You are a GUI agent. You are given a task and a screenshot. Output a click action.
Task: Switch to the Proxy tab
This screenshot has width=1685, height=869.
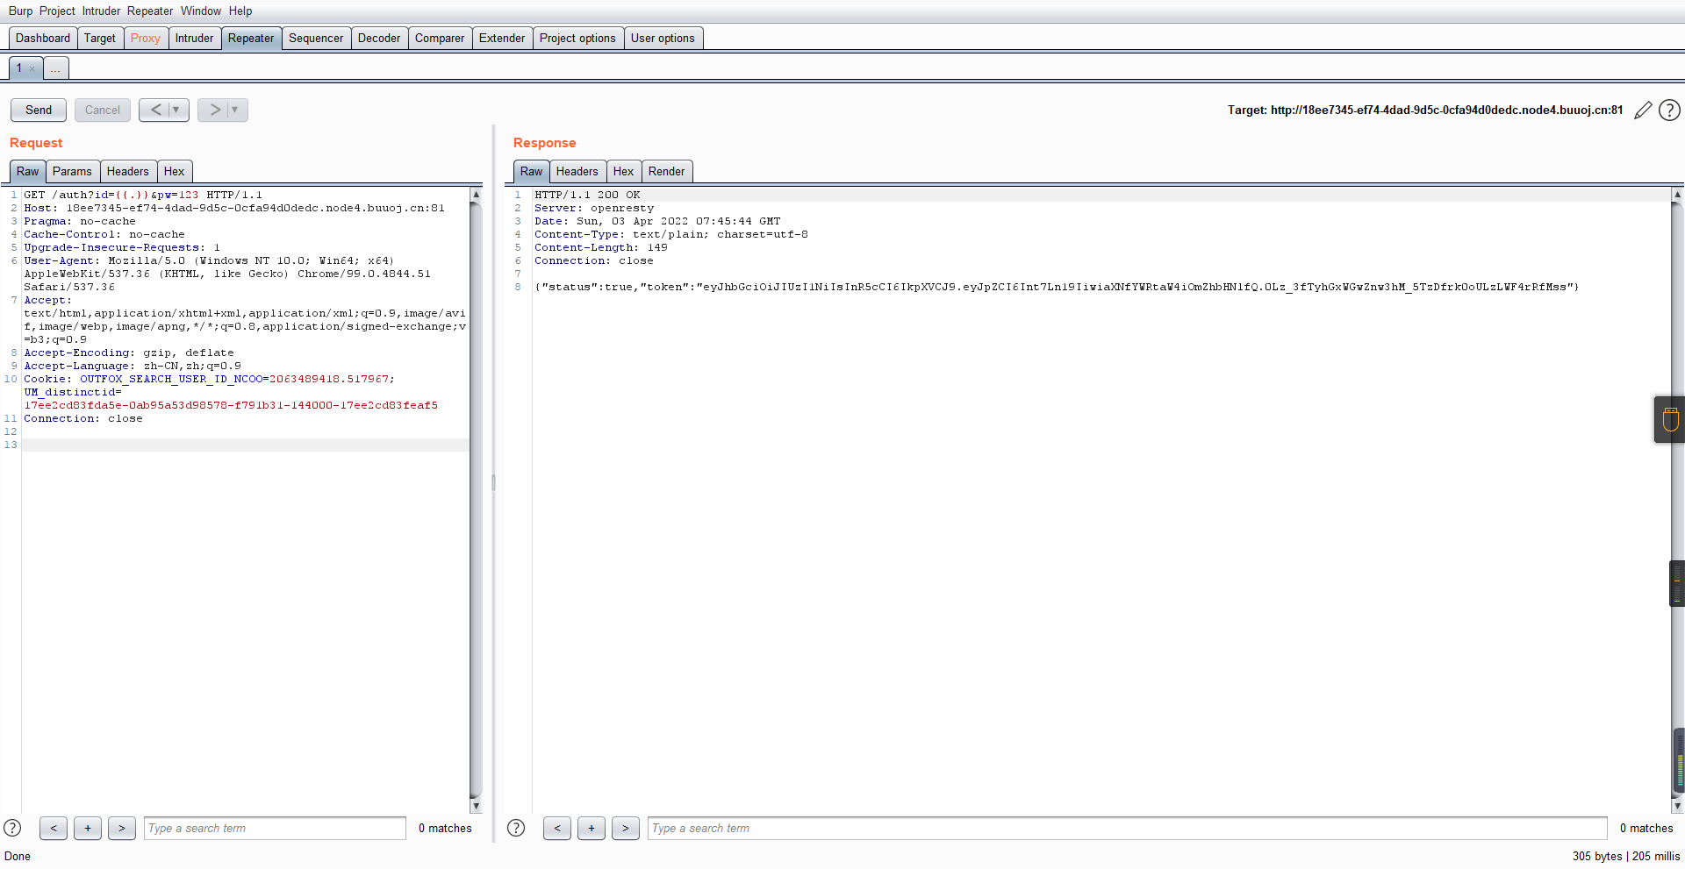pos(145,38)
